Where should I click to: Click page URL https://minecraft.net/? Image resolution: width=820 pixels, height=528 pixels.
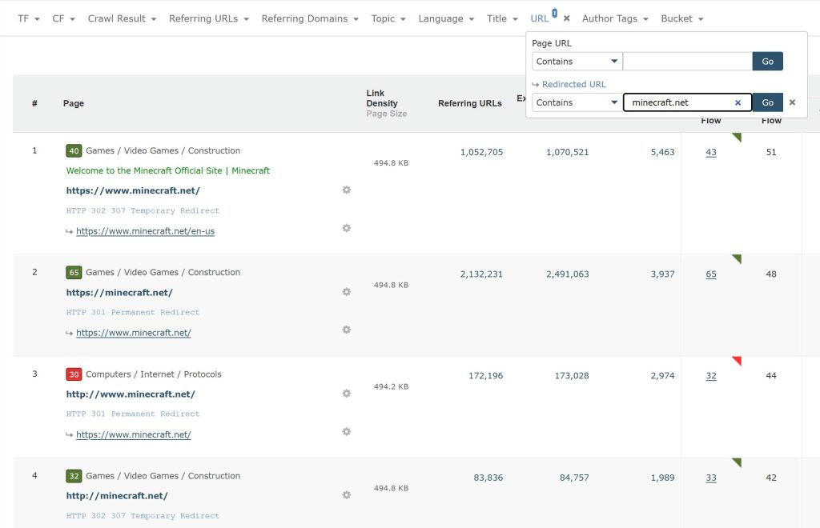click(119, 293)
